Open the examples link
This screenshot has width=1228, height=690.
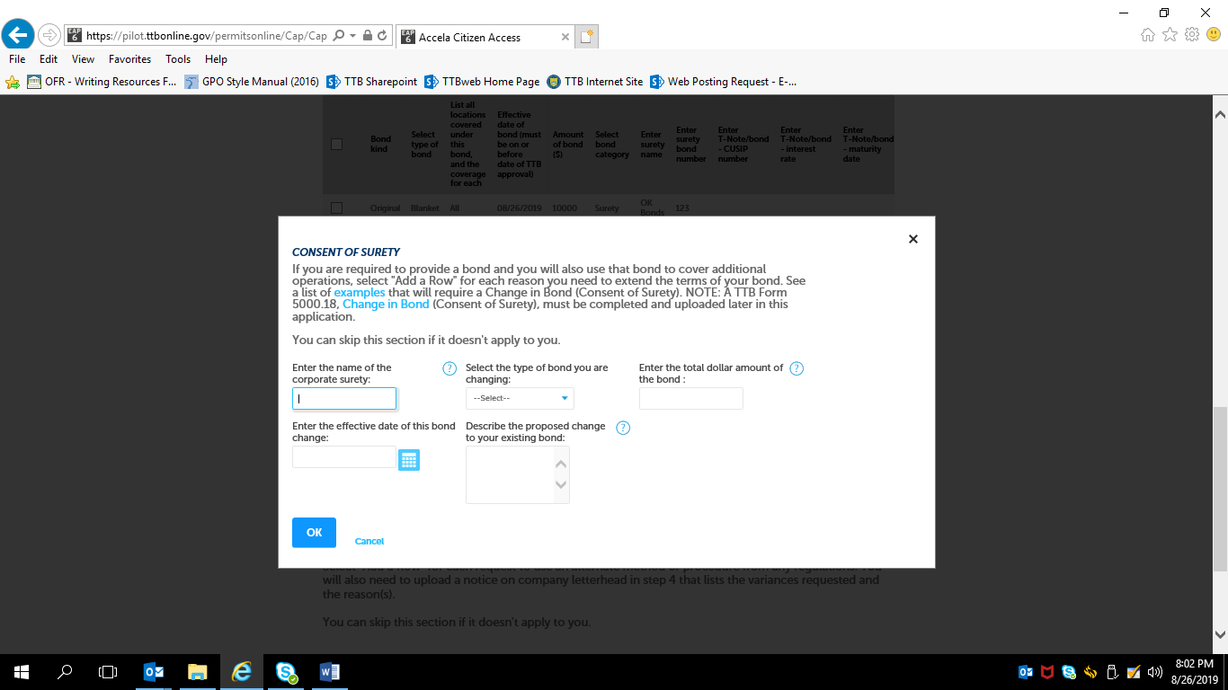(360, 293)
